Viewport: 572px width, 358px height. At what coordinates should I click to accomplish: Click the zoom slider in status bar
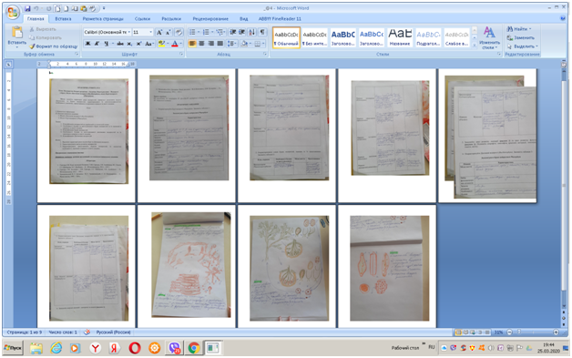[533, 332]
